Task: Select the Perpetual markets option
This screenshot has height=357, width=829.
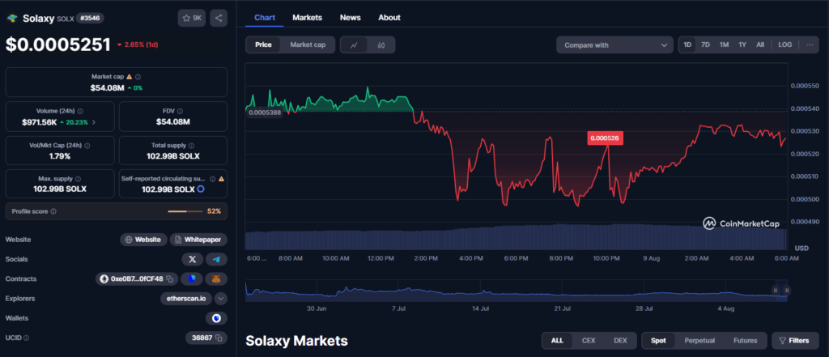Action: pos(699,341)
